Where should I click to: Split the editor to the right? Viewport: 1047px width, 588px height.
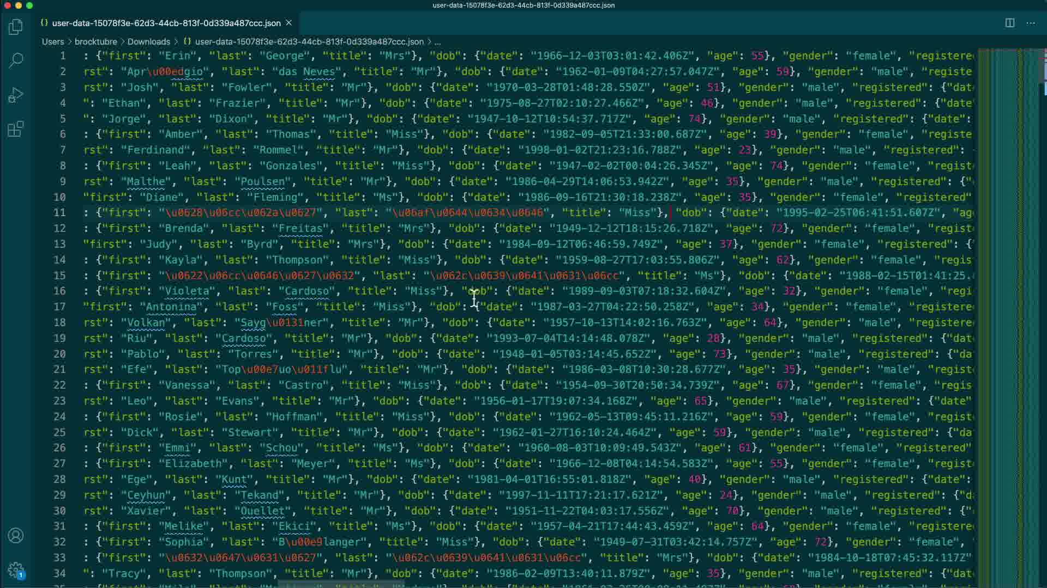[x=1009, y=23]
